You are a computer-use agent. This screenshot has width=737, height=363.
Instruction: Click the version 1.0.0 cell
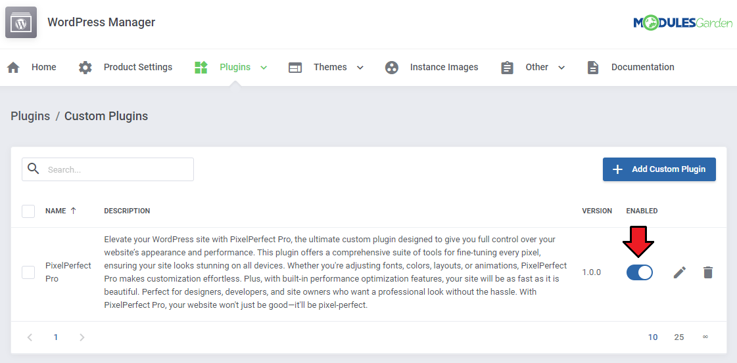(x=591, y=272)
